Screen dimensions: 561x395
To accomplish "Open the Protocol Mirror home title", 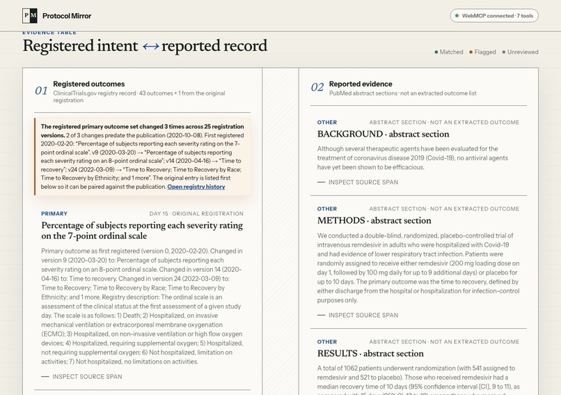I will point(67,16).
